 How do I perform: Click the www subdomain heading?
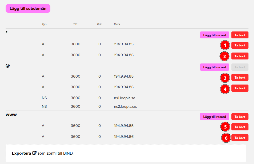(x=11, y=115)
